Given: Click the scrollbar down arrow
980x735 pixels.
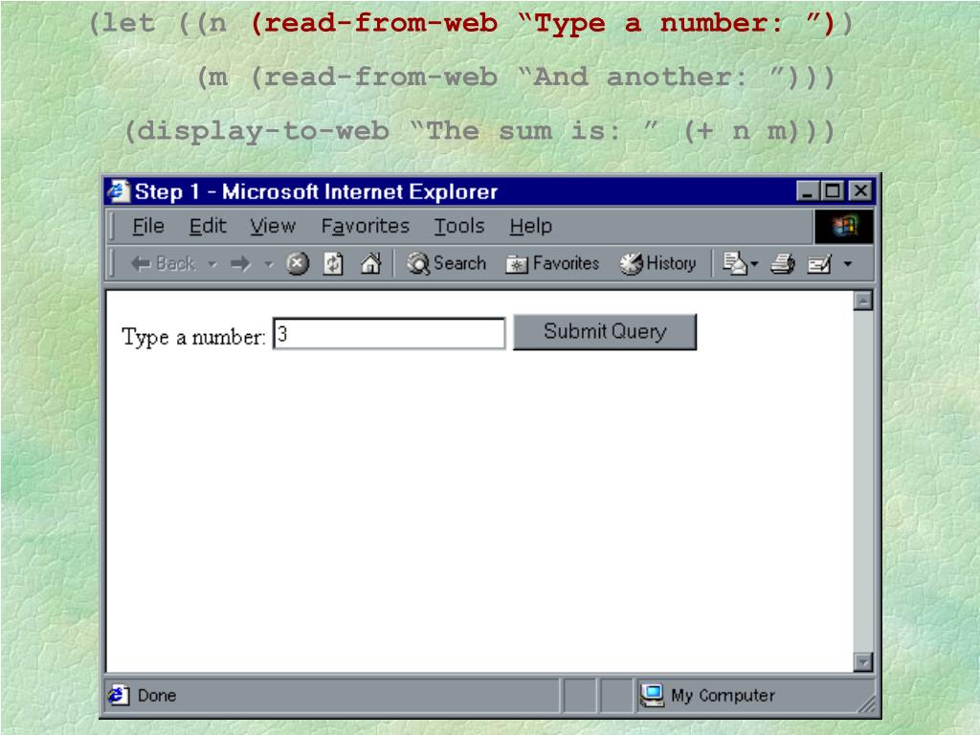Looking at the screenshot, I should [863, 662].
